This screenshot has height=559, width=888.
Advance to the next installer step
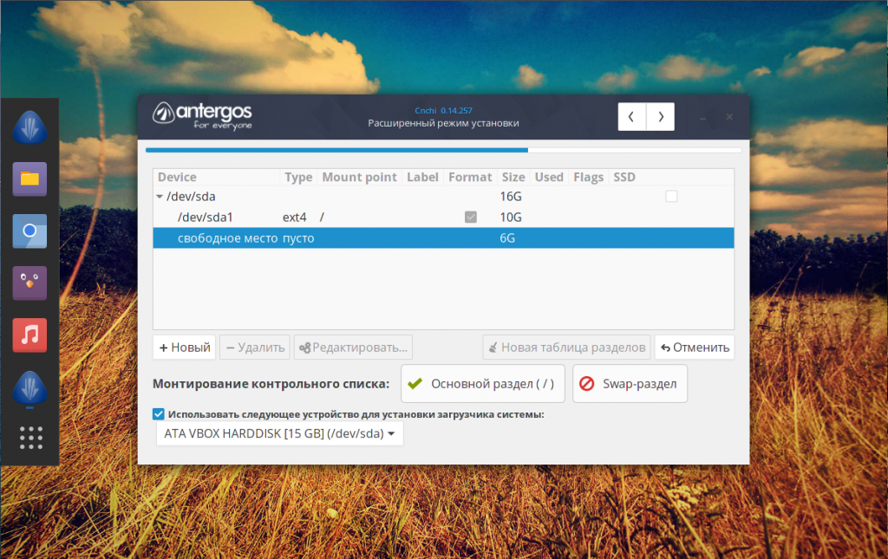[x=660, y=116]
